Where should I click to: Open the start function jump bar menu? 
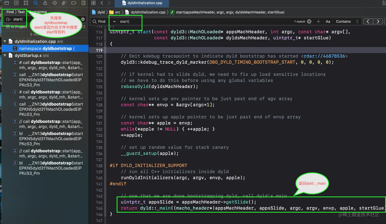(227, 12)
